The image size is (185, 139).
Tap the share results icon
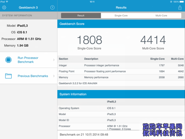click(x=180, y=7)
